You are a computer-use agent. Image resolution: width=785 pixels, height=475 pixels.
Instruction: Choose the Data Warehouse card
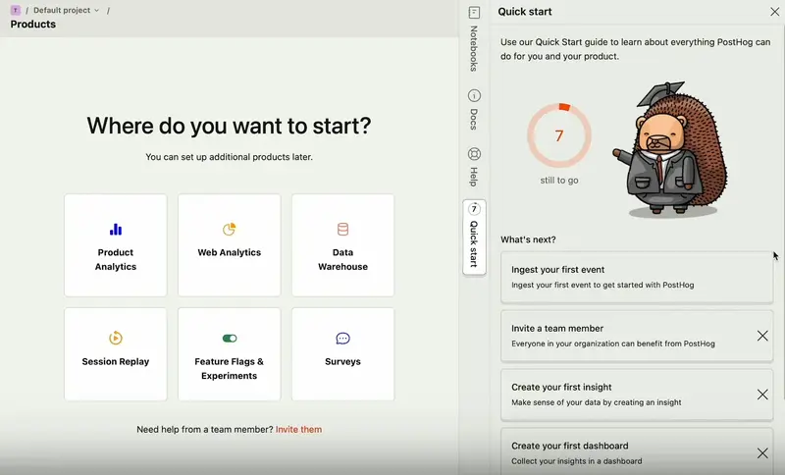(342, 245)
